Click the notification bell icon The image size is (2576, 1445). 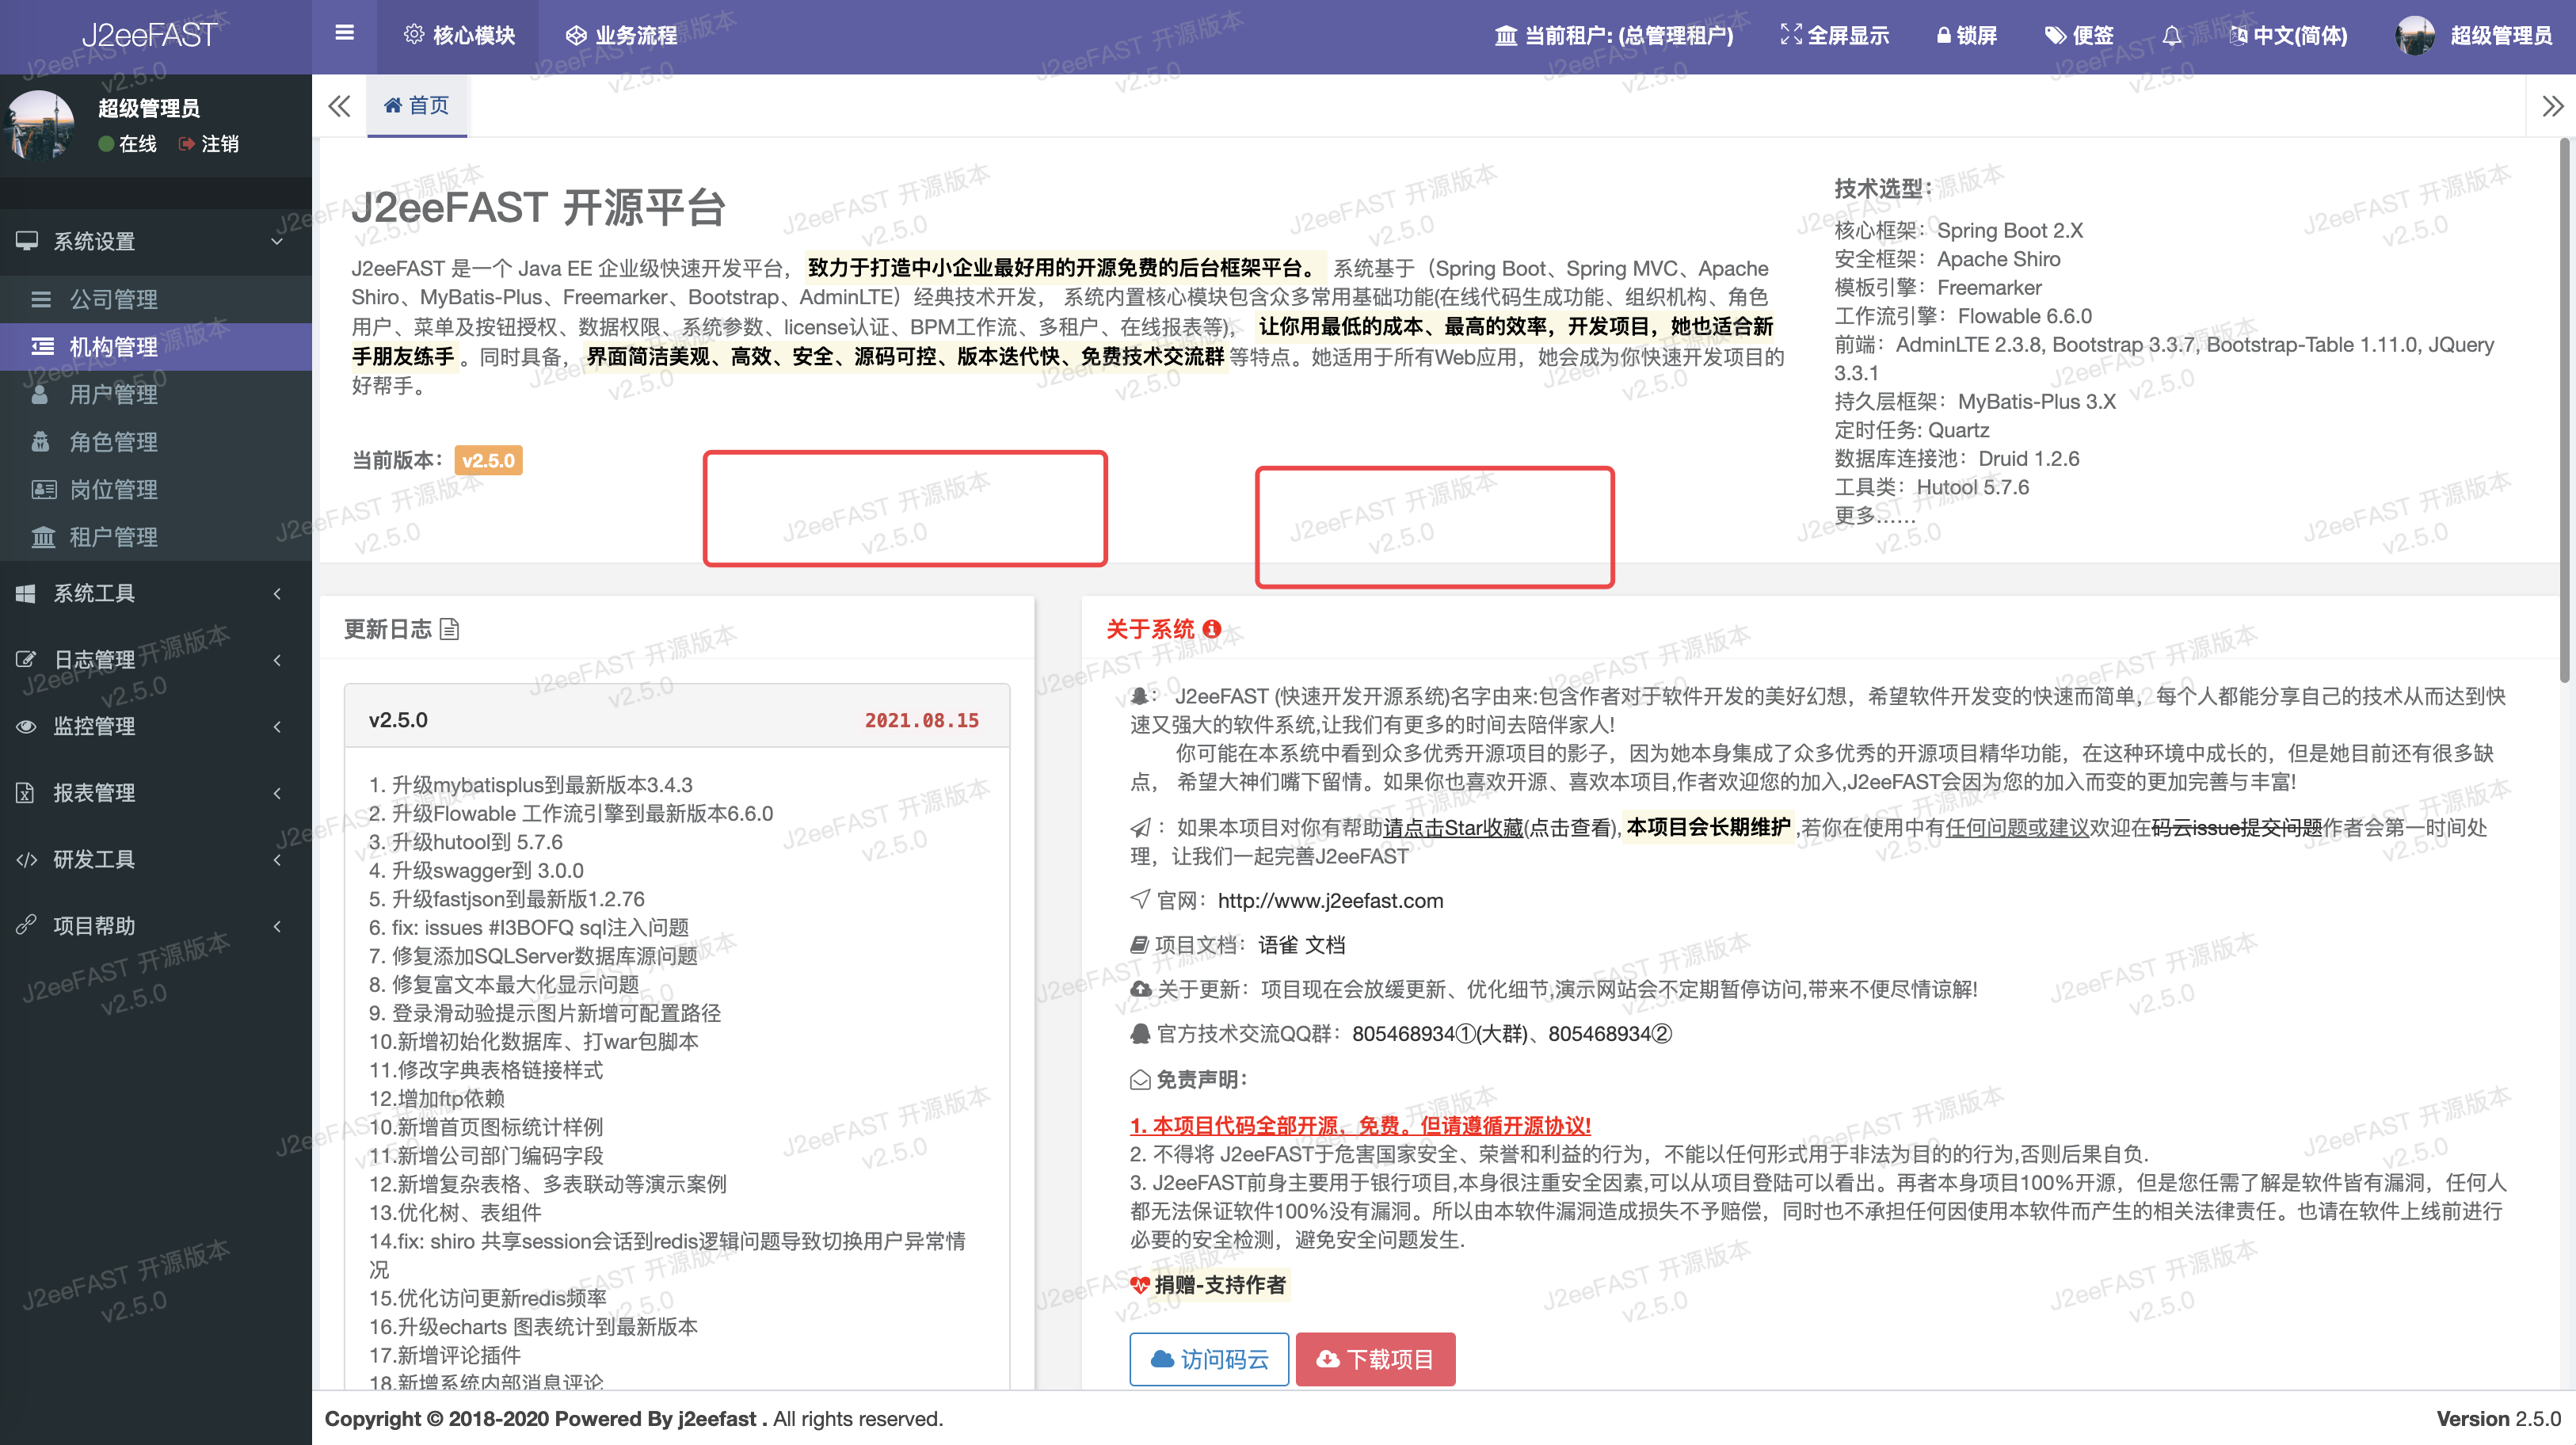pos(2171,36)
